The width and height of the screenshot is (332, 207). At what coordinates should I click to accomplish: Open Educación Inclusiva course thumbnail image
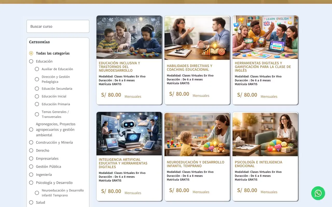click(129, 37)
